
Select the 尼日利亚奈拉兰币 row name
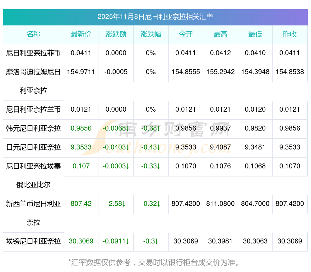[33, 109]
